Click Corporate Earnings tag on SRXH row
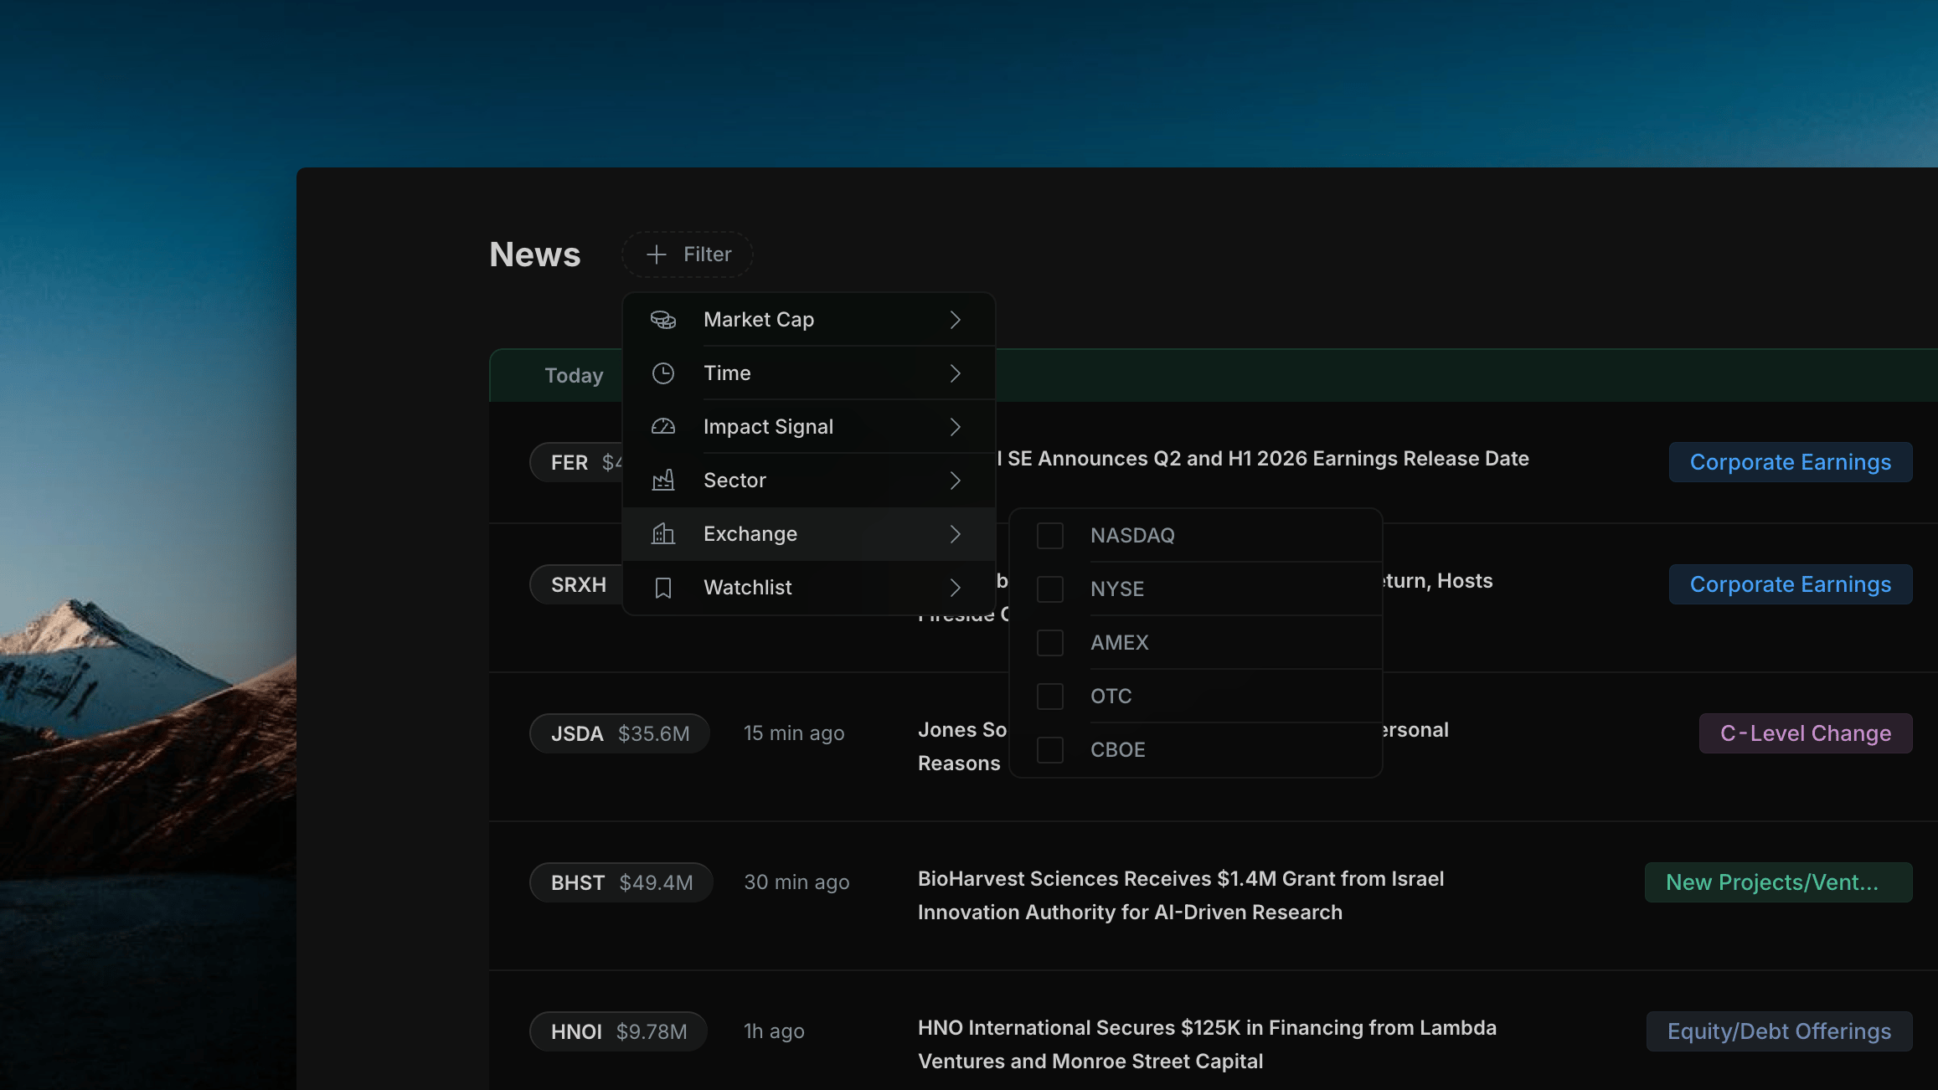Image resolution: width=1938 pixels, height=1090 pixels. [x=1791, y=584]
